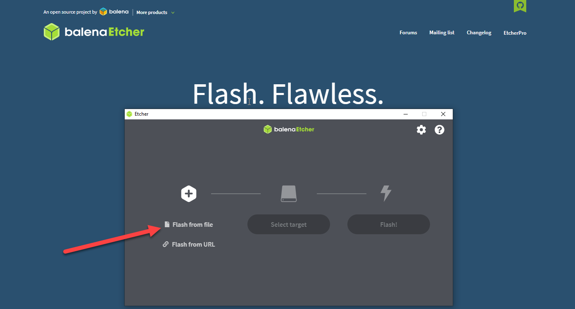Open the Etcher help question mark icon
The width and height of the screenshot is (575, 309).
click(x=440, y=130)
